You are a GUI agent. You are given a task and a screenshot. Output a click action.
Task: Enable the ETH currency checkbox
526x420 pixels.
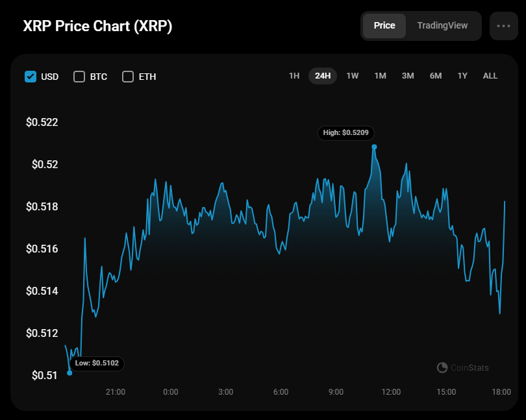click(128, 77)
